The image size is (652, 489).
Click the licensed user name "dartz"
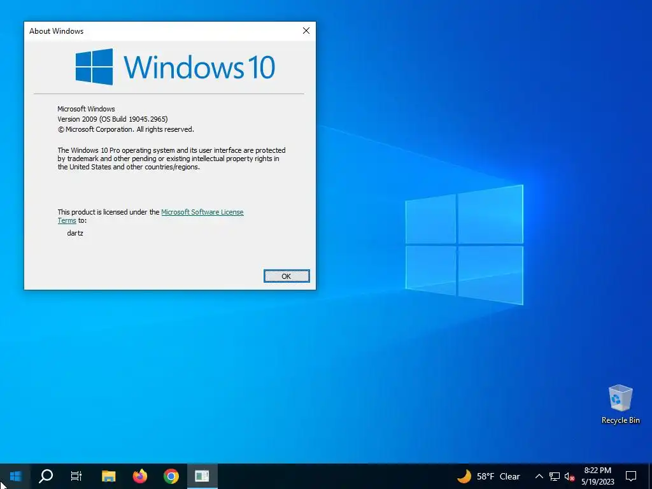pyautogui.click(x=75, y=233)
